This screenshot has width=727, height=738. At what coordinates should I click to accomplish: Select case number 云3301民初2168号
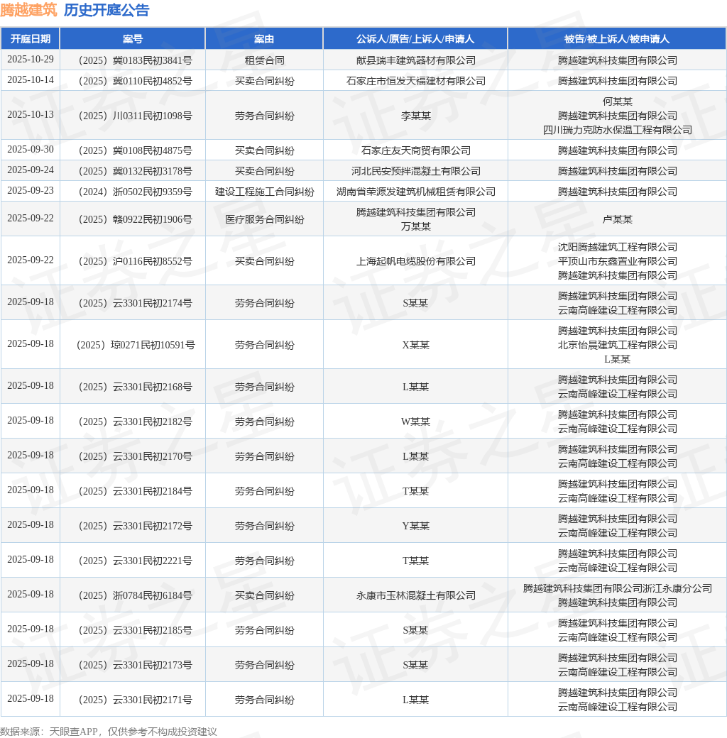135,387
